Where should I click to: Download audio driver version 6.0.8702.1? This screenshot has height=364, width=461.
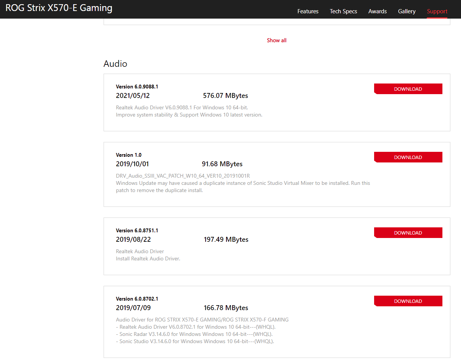click(x=408, y=301)
